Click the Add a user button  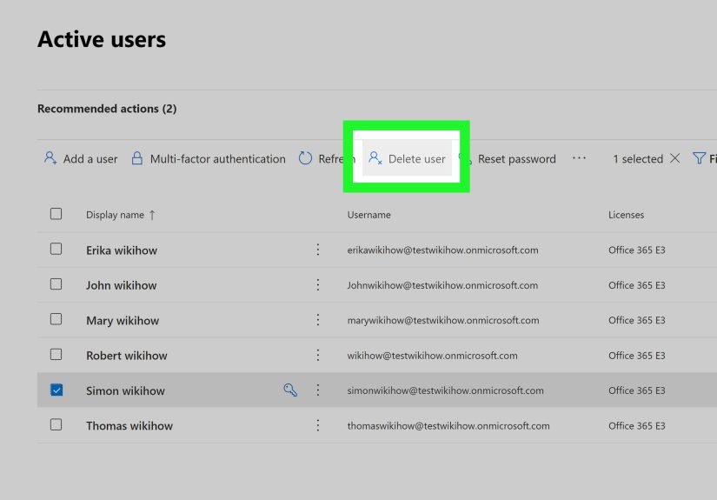(x=81, y=159)
